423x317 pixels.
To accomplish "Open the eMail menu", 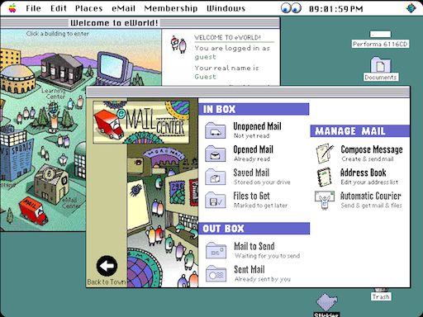I will point(123,8).
